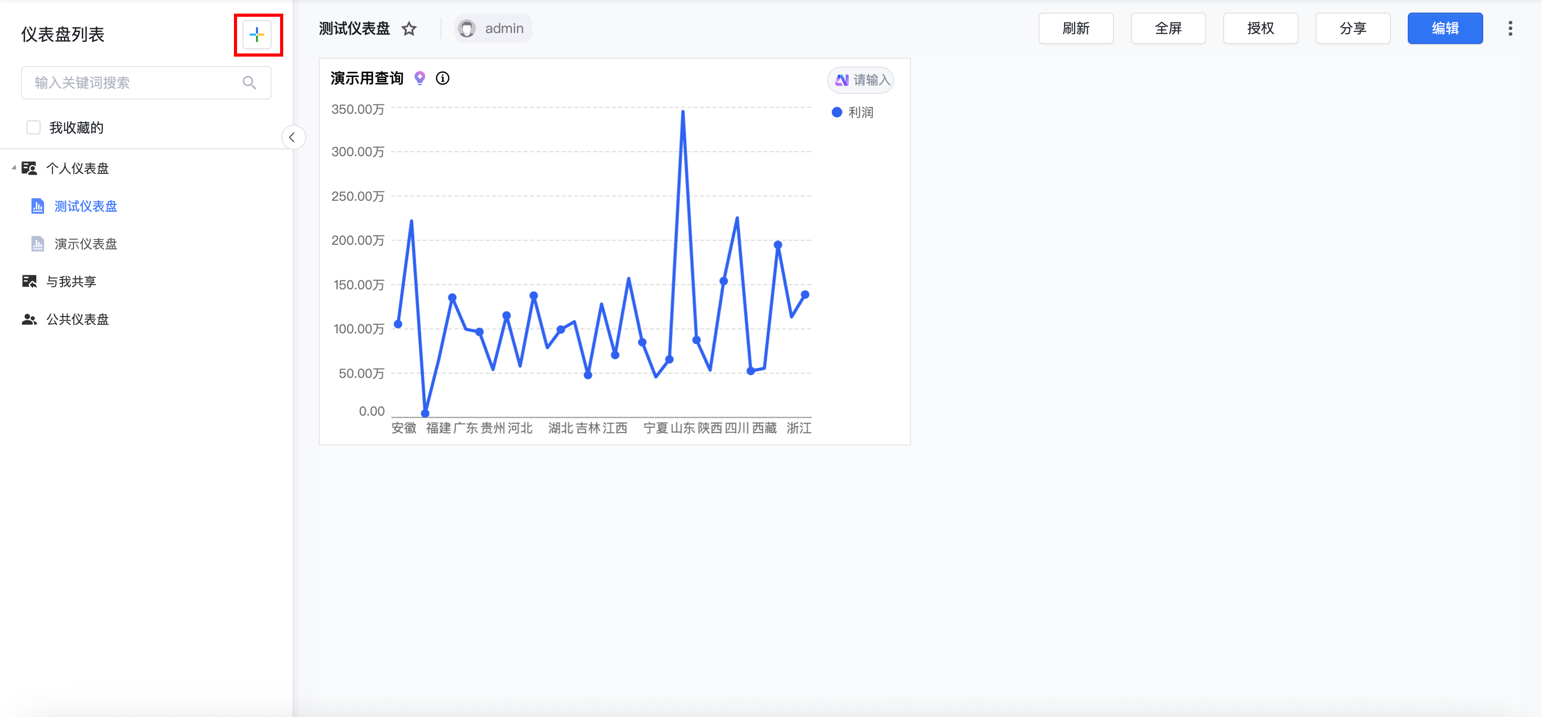Click the 全屏 button

1168,29
